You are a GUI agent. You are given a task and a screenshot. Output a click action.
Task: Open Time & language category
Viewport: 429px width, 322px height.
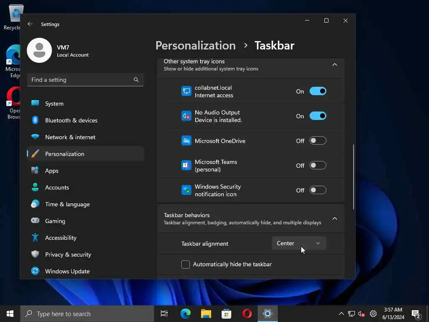85,204
